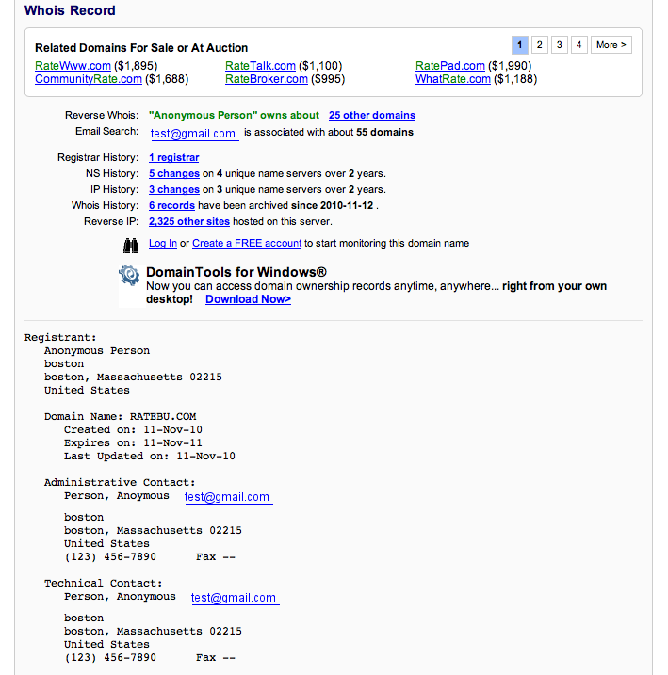
Task: Click 'Created on: 11-Nov-10' line
Action: (133, 429)
